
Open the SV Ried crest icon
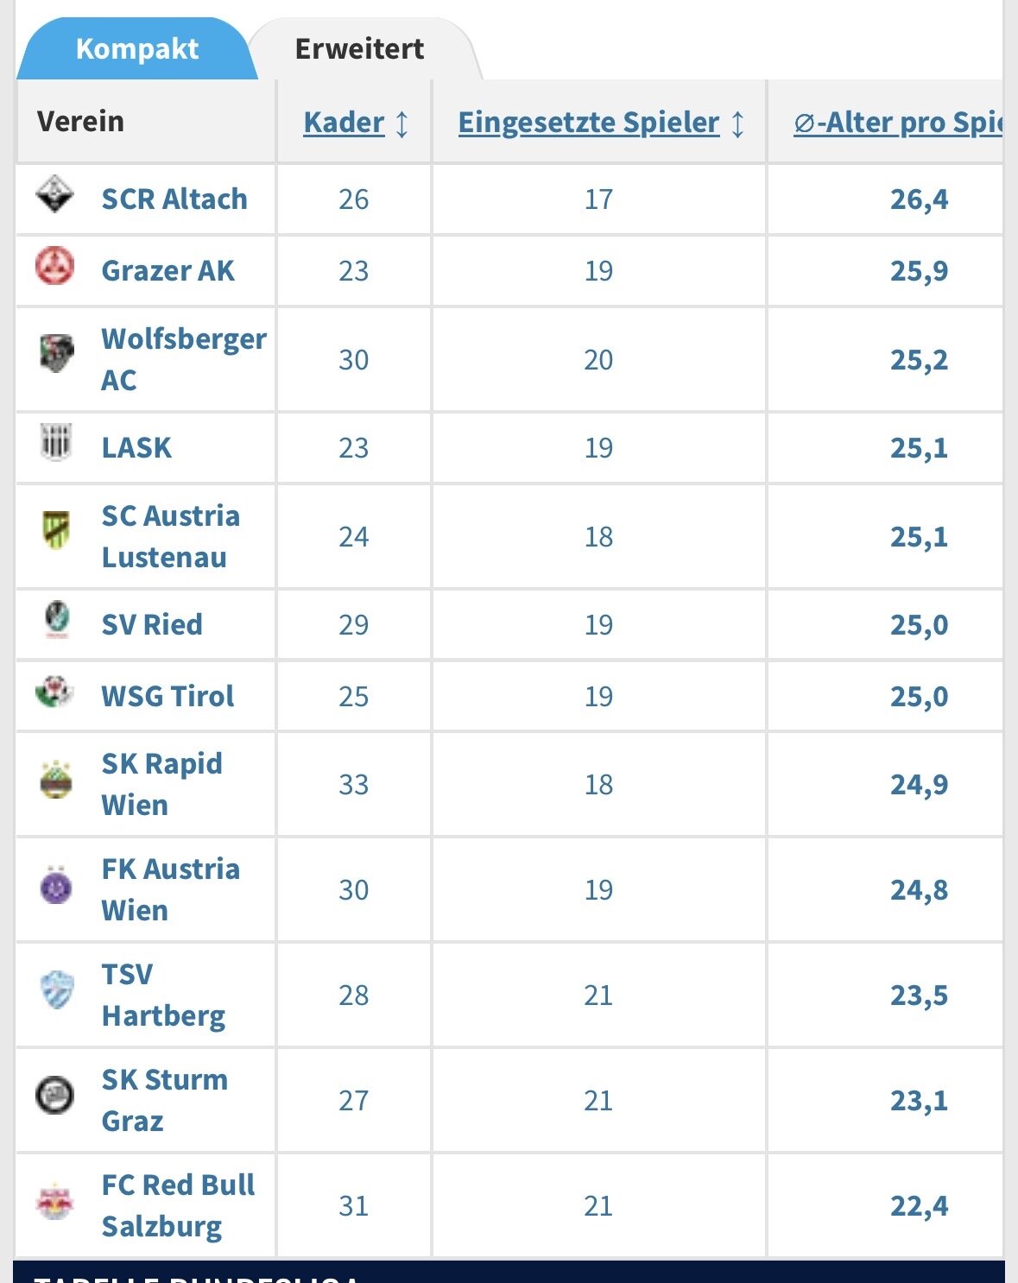[56, 620]
